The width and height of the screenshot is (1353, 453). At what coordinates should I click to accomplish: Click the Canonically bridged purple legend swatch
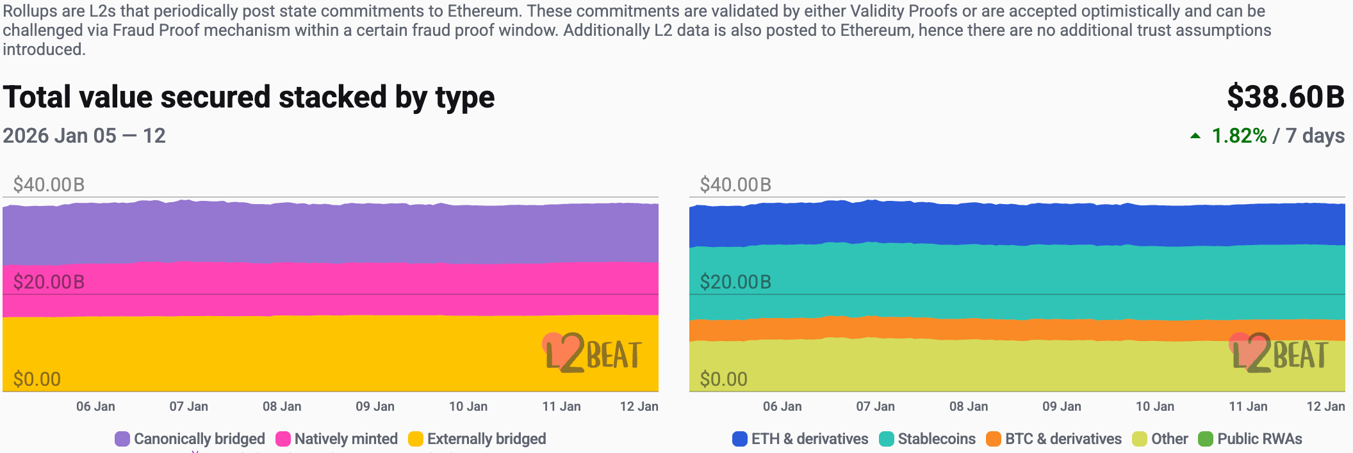click(x=122, y=439)
